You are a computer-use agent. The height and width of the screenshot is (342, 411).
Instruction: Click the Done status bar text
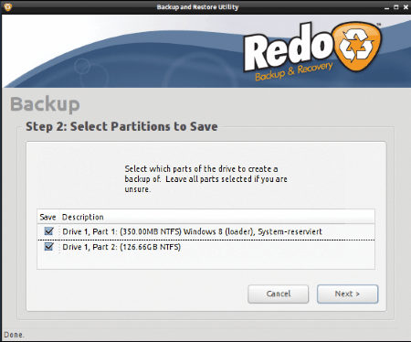click(x=14, y=335)
